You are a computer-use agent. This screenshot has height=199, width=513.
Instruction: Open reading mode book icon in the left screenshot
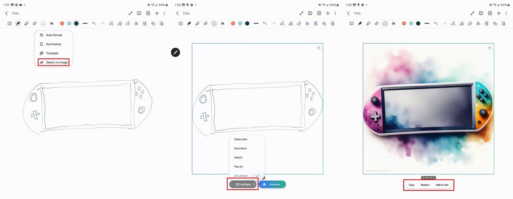pos(139,13)
